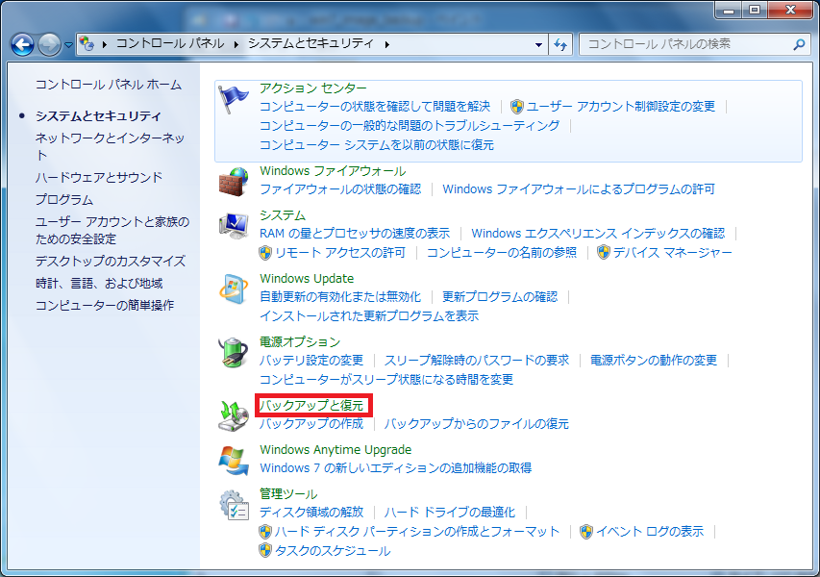Click shield icon next to リモート アクセスの許可
The height and width of the screenshot is (577, 820).
tap(265, 253)
